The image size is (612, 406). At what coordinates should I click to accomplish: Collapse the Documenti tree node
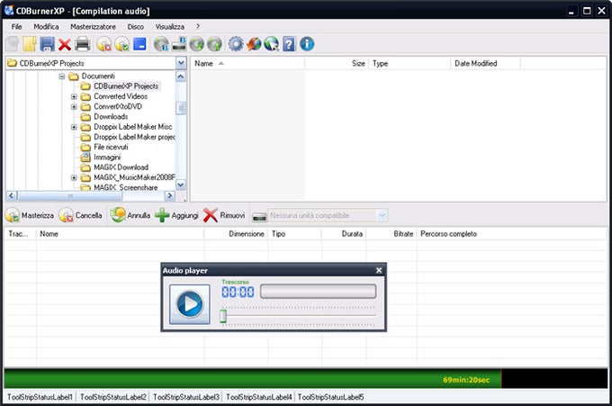tap(62, 77)
